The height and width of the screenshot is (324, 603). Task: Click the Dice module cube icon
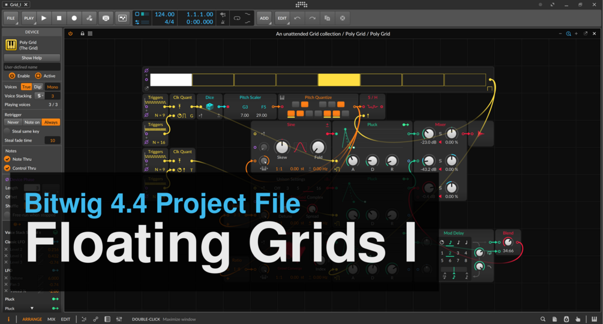pos(209,106)
